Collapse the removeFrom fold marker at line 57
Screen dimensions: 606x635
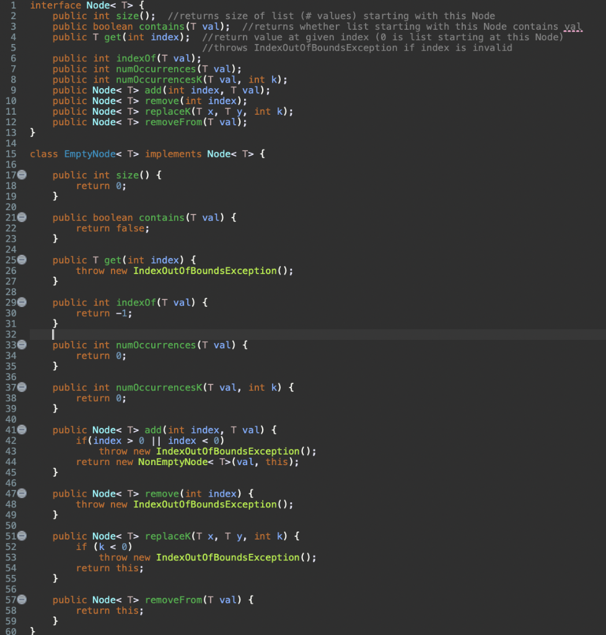[22, 600]
